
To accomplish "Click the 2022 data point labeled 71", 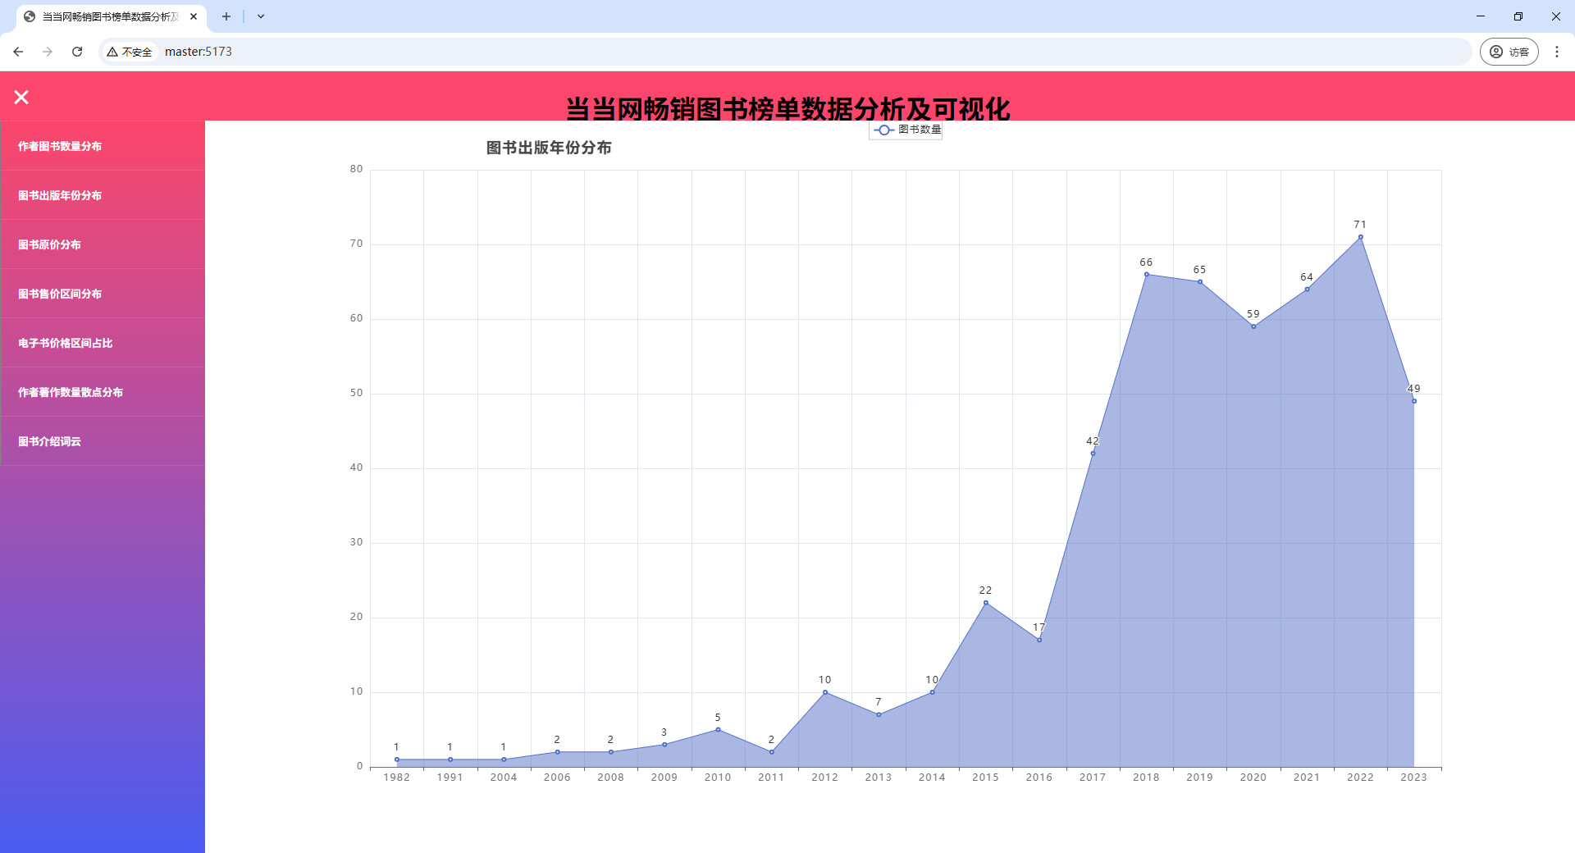I will pos(1360,237).
